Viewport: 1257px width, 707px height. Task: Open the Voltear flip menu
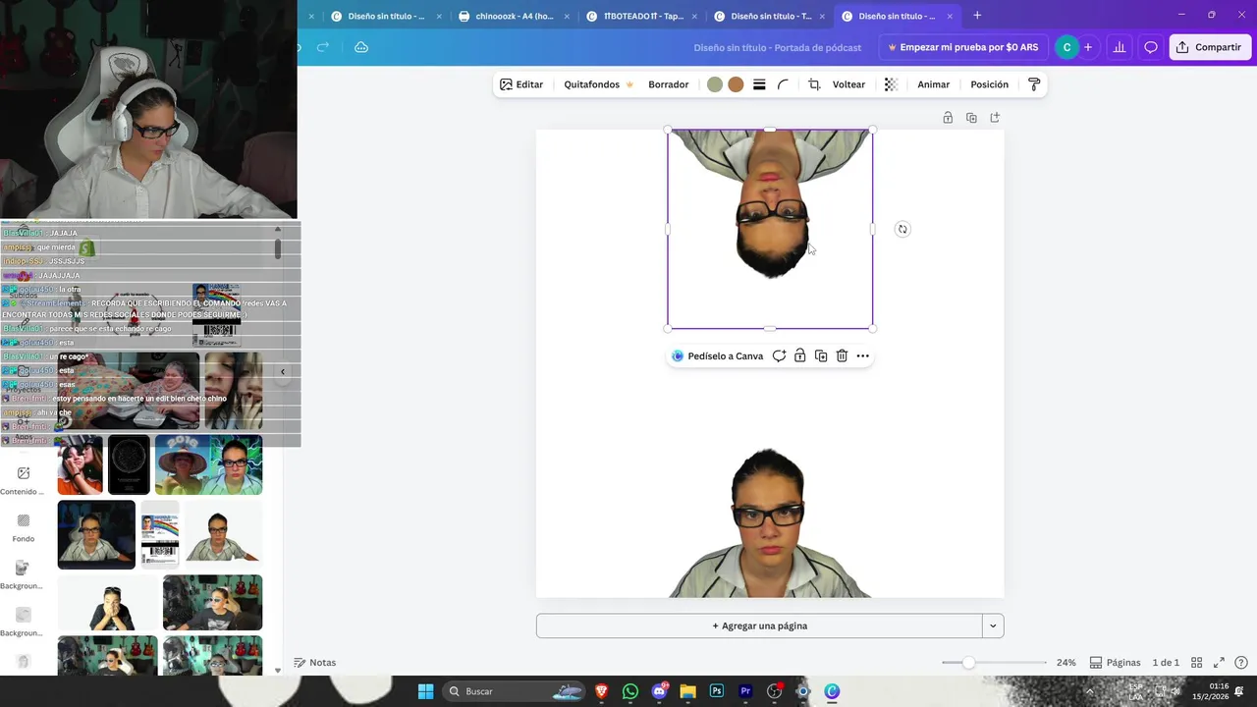[x=848, y=84]
